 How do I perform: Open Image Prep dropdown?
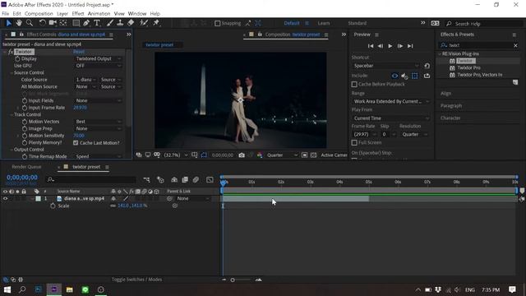pos(98,128)
